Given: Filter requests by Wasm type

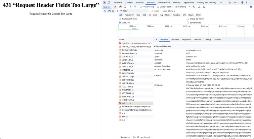Looking at the screenshot, I should pyautogui.click(x=191, y=15).
